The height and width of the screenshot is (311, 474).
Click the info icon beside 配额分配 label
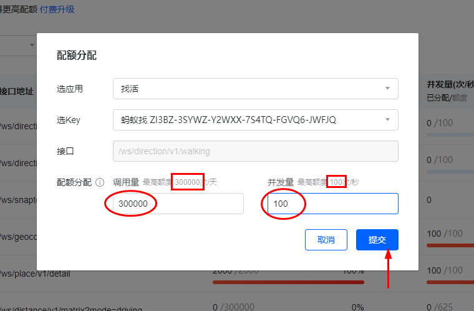click(x=100, y=182)
